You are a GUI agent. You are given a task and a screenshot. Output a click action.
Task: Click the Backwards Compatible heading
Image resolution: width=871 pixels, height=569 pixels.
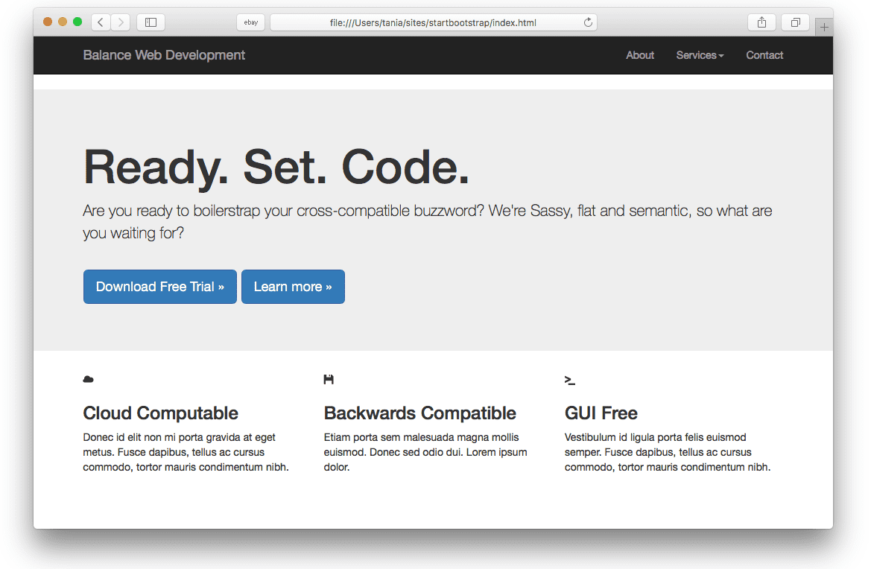420,413
